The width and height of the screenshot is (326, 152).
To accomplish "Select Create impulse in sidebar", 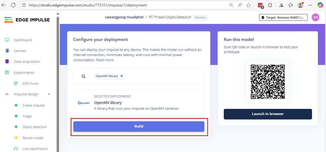I will tap(33, 105).
